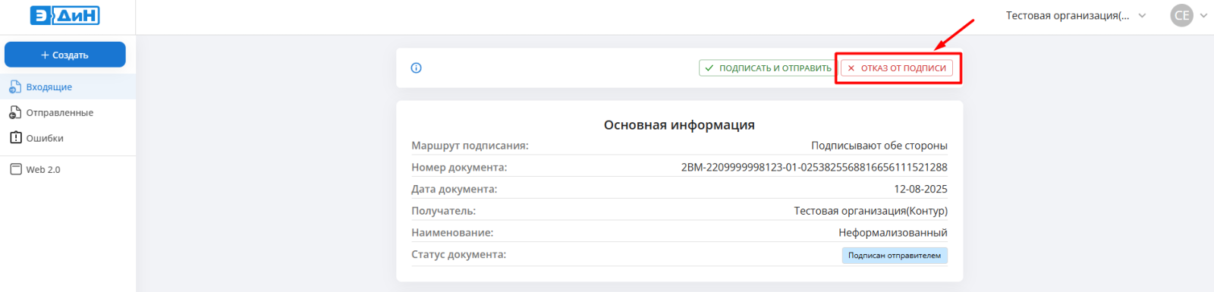Image resolution: width=1214 pixels, height=292 pixels.
Task: Expand the user profile menu arrow
Action: 1203,15
